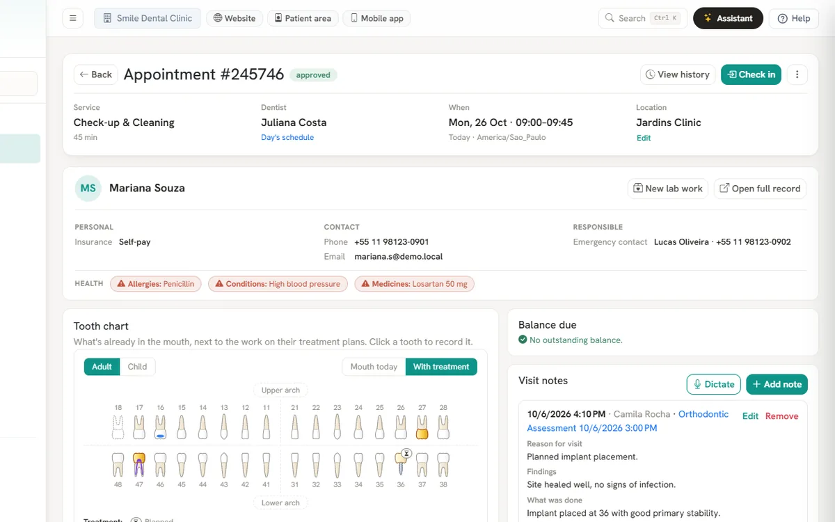Select tooth 21 in the tooth chart

295,427
